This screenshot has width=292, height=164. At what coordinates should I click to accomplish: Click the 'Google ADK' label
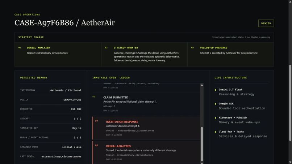(x=226, y=104)
